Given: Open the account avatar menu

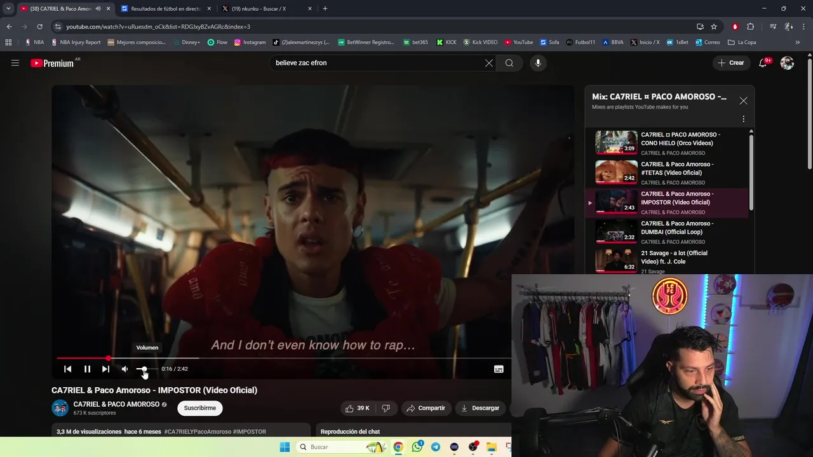Looking at the screenshot, I should tap(787, 63).
